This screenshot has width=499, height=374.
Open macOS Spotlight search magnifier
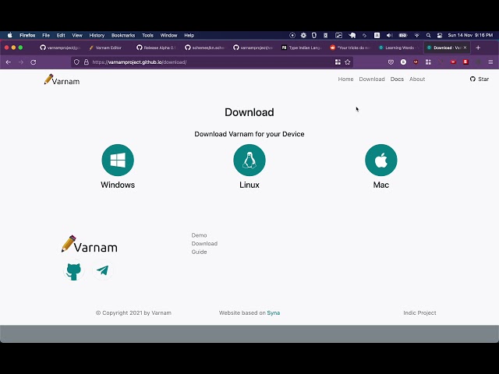pos(428,35)
